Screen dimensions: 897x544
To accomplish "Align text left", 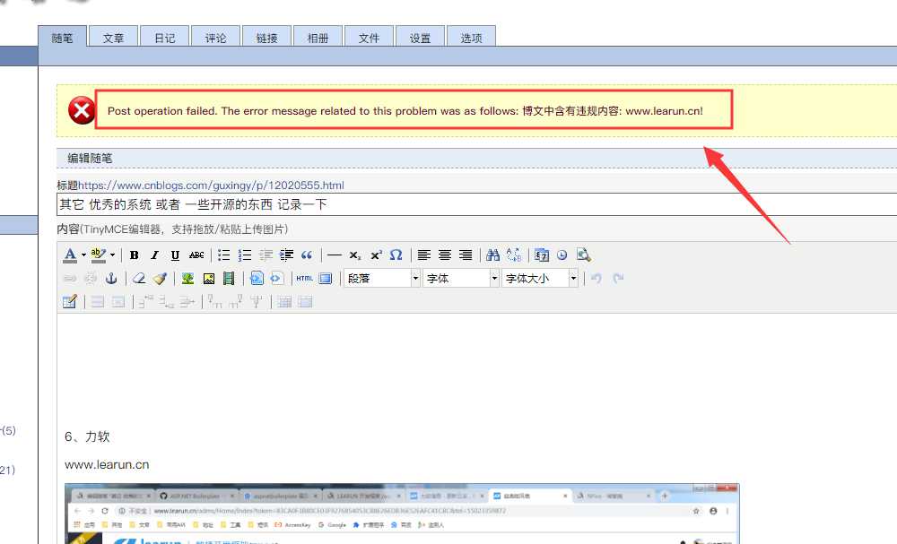I will tap(424, 255).
